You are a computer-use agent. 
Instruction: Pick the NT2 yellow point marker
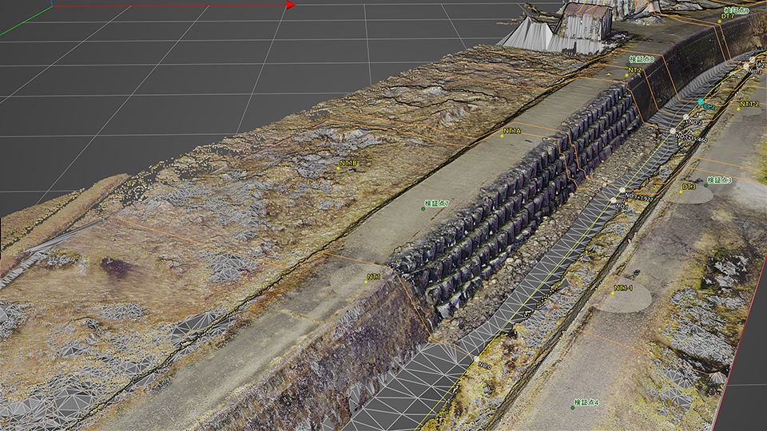[x=626, y=76]
